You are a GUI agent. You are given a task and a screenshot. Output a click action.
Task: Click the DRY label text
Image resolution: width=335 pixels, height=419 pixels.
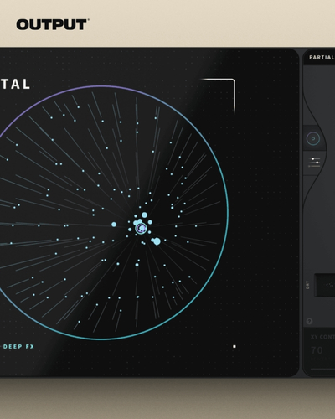(x=307, y=285)
